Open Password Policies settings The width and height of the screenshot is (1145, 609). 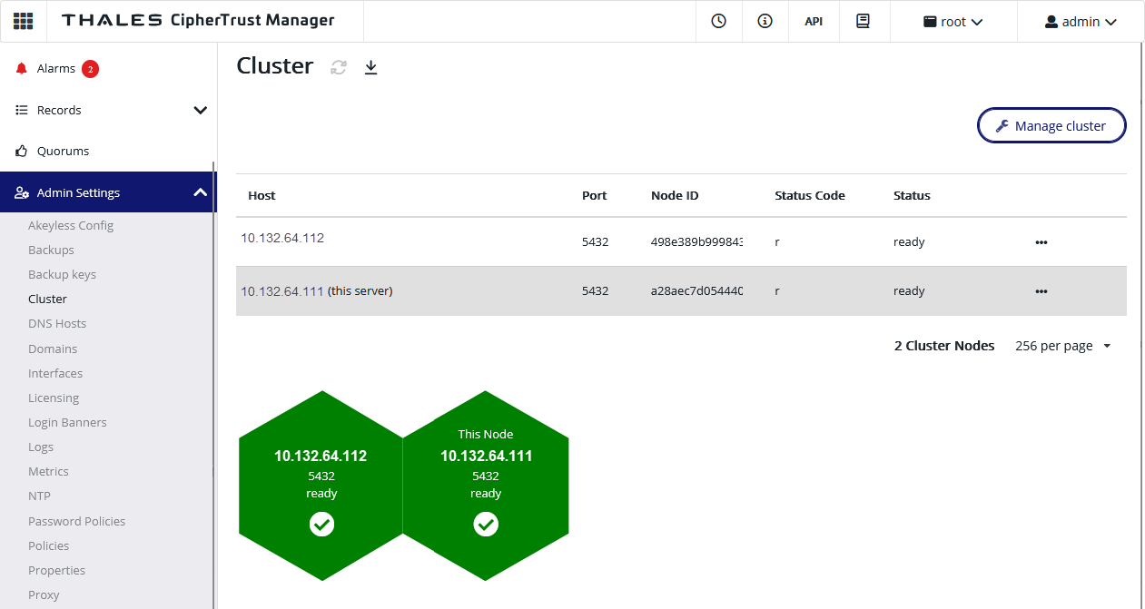pos(77,521)
